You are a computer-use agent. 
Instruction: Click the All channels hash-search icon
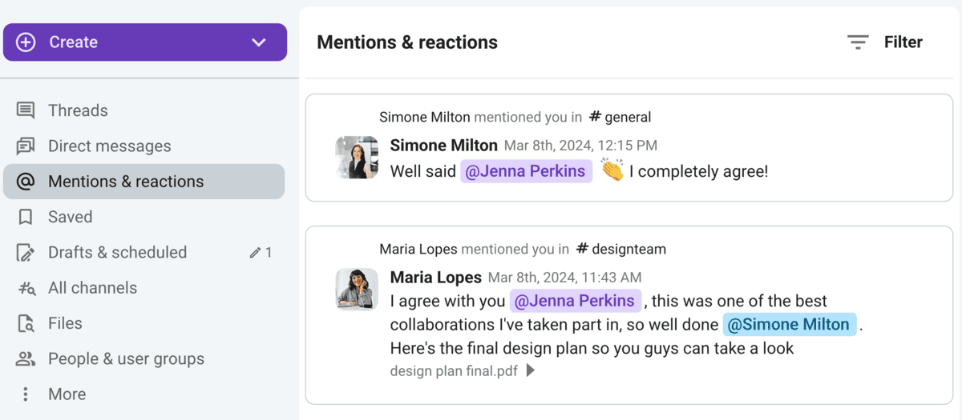coord(26,288)
